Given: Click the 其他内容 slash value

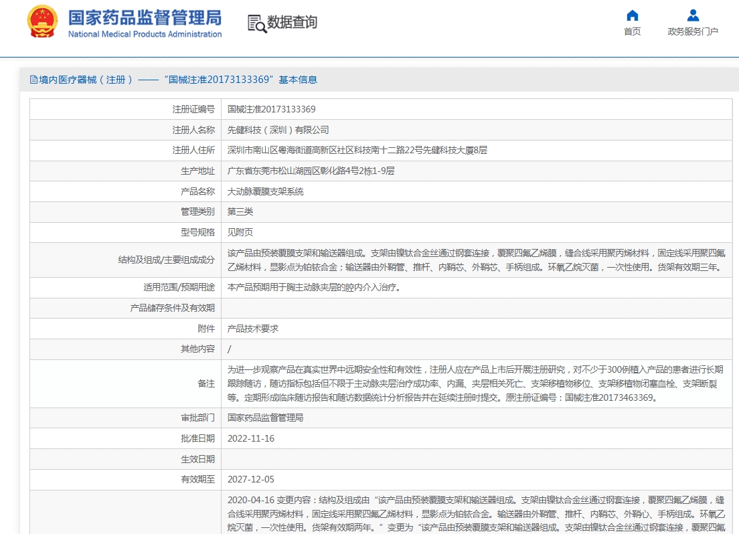Looking at the screenshot, I should tap(230, 349).
